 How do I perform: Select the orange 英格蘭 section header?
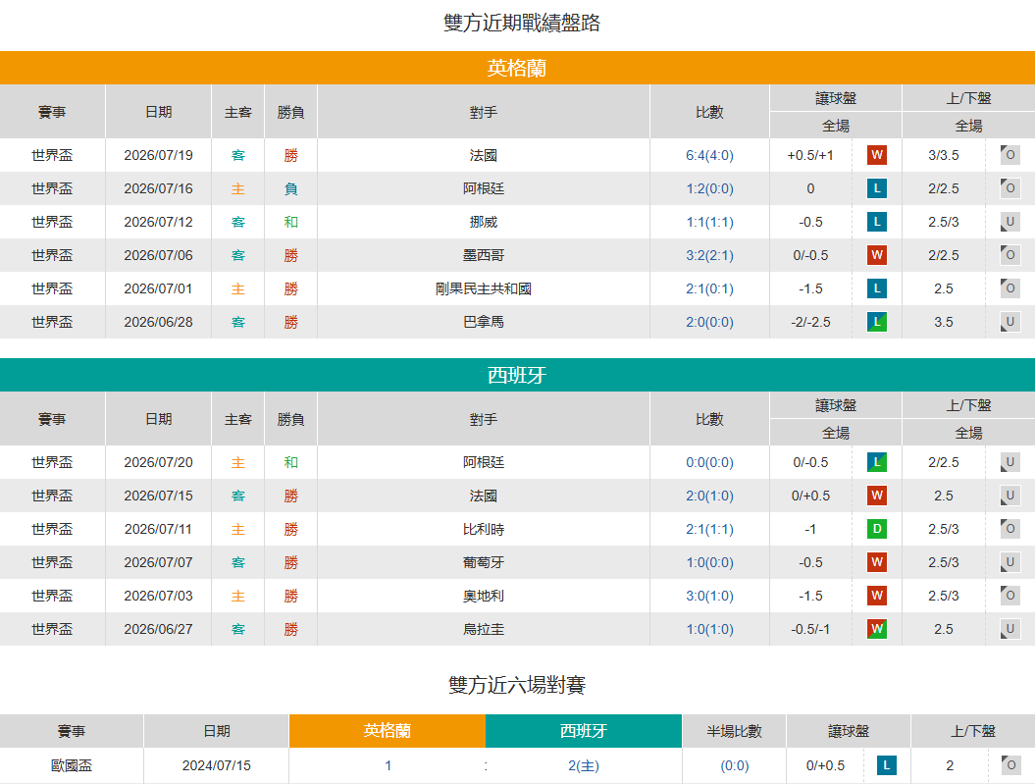click(517, 68)
